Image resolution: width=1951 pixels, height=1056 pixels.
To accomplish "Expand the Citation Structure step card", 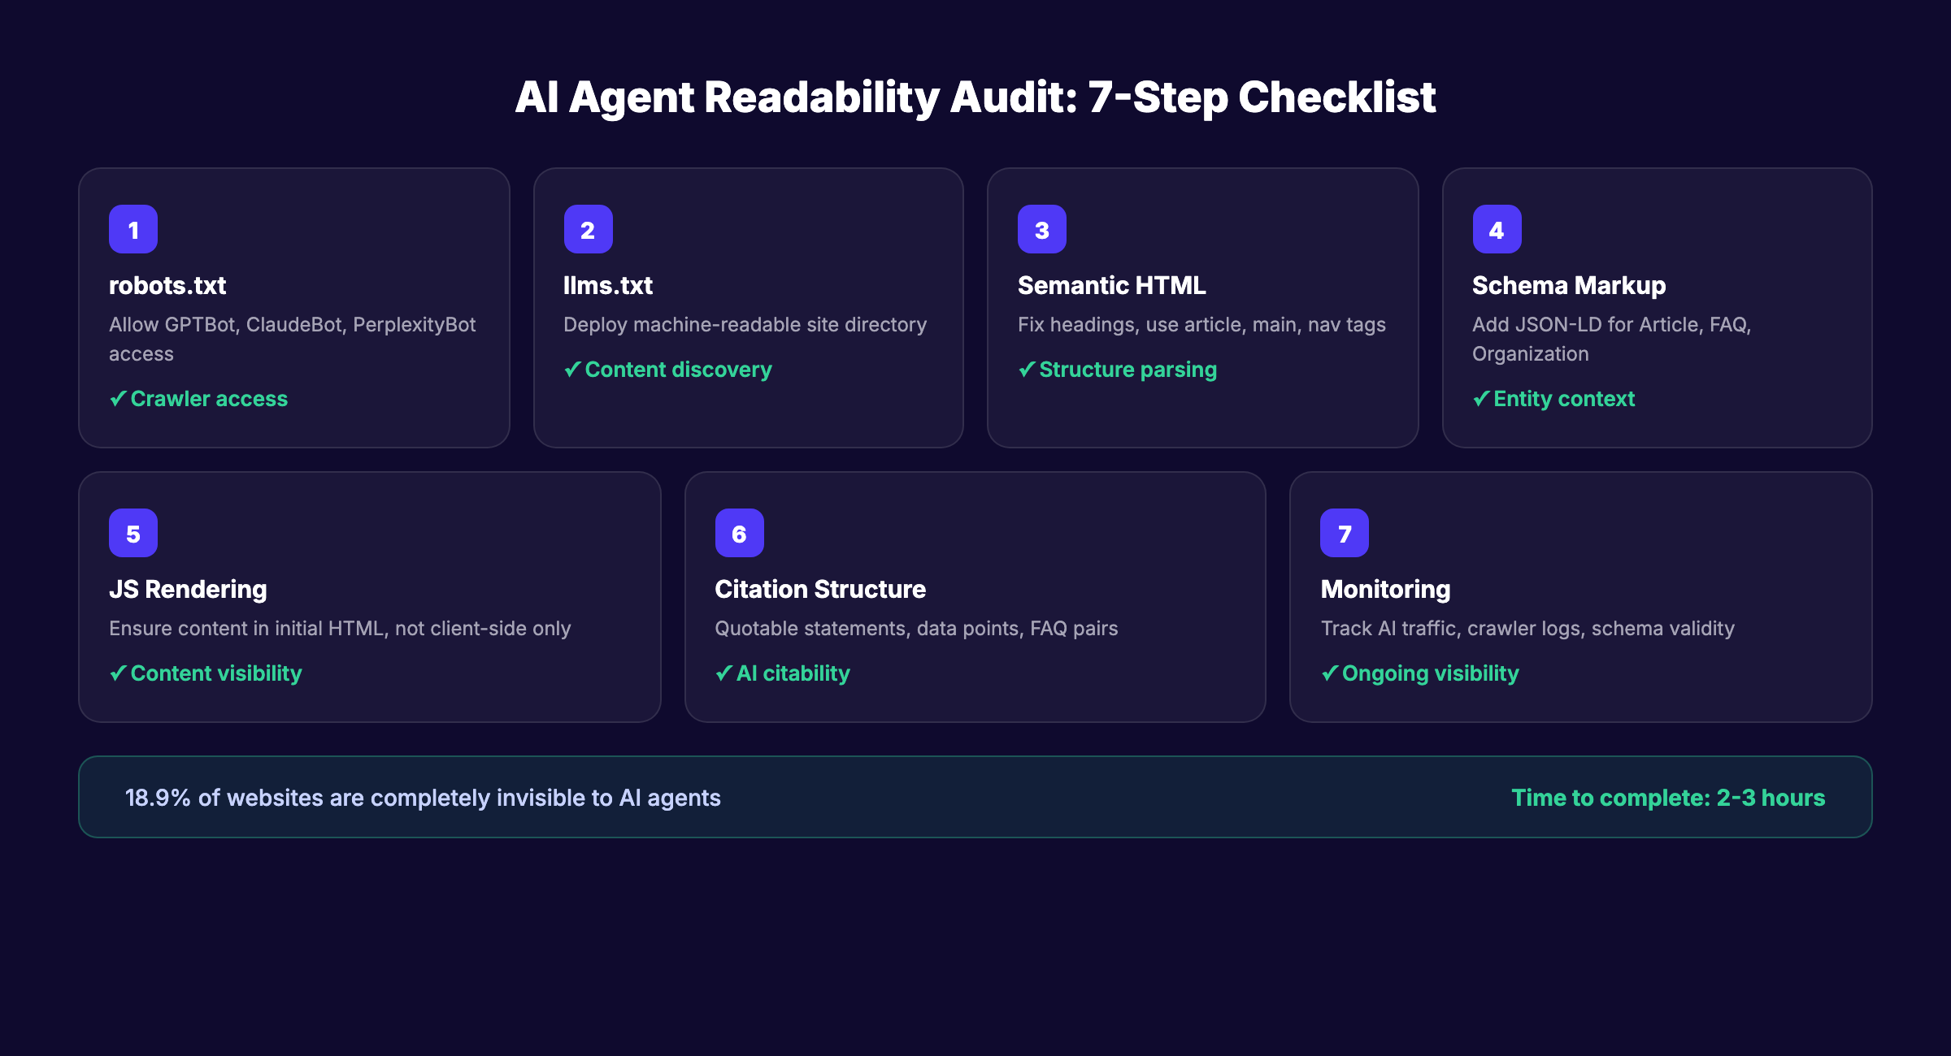I will coord(974,595).
